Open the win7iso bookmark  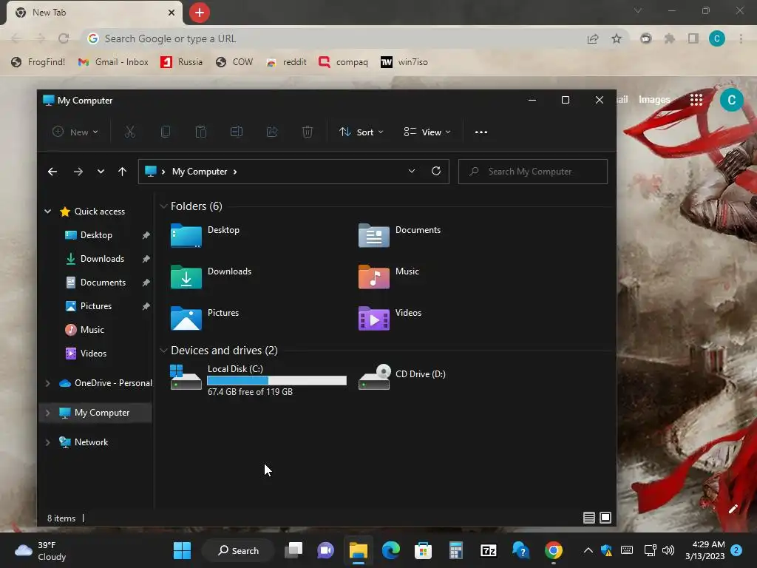[404, 62]
